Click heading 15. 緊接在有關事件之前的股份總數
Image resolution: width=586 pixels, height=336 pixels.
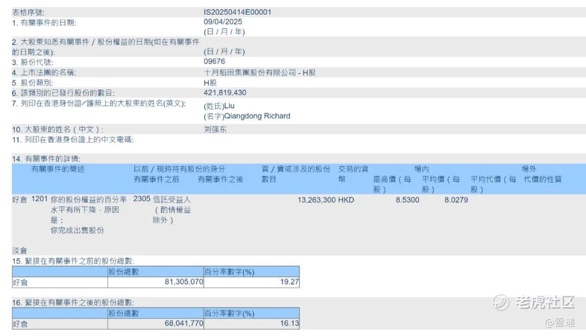click(73, 261)
